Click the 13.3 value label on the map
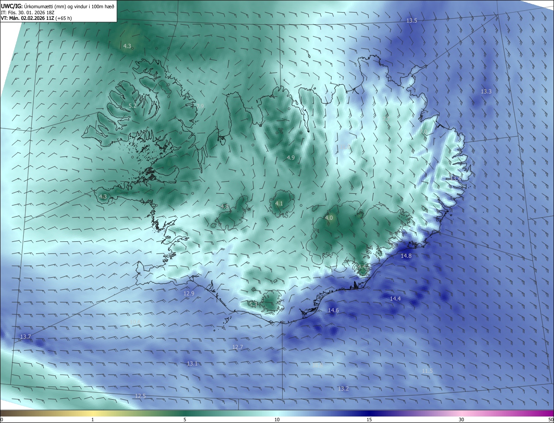Image resolution: width=554 pixels, height=423 pixels. point(486,91)
